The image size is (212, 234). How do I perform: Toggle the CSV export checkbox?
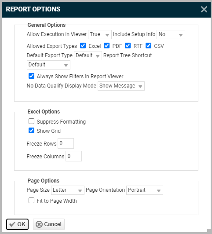click(x=149, y=46)
